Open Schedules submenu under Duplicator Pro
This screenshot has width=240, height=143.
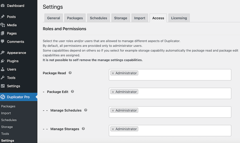pyautogui.click(x=9, y=120)
